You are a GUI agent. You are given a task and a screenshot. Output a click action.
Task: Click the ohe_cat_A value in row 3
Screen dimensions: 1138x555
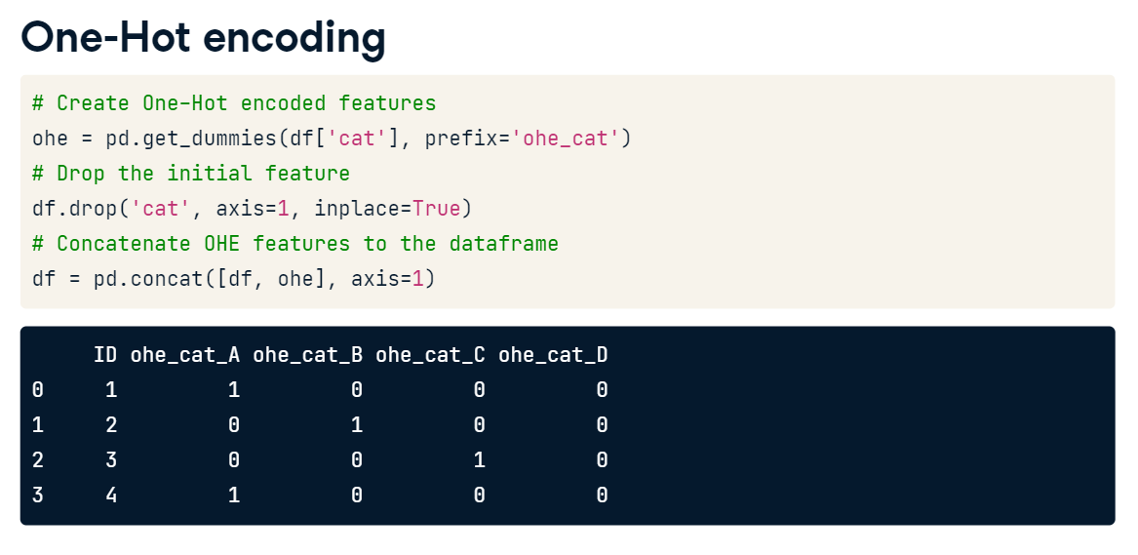point(234,495)
